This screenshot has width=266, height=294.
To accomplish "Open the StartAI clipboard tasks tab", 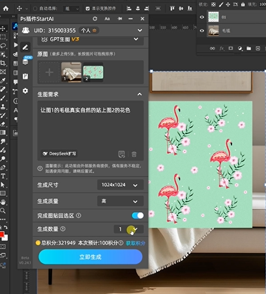I will (x=25, y=76).
